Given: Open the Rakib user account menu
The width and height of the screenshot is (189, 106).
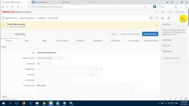Looking at the screenshot, I should click(x=181, y=12).
